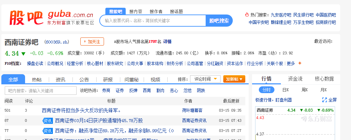The height and width of the screenshot is (140, 351).
Task: Switch to the 视频 tab
Action: click(156, 80)
